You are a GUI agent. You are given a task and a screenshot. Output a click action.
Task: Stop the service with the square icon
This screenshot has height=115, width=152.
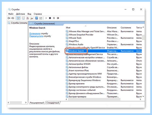click(x=50, y=18)
